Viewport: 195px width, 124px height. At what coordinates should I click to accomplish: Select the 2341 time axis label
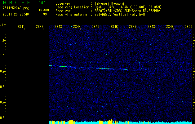click(x=21, y=27)
